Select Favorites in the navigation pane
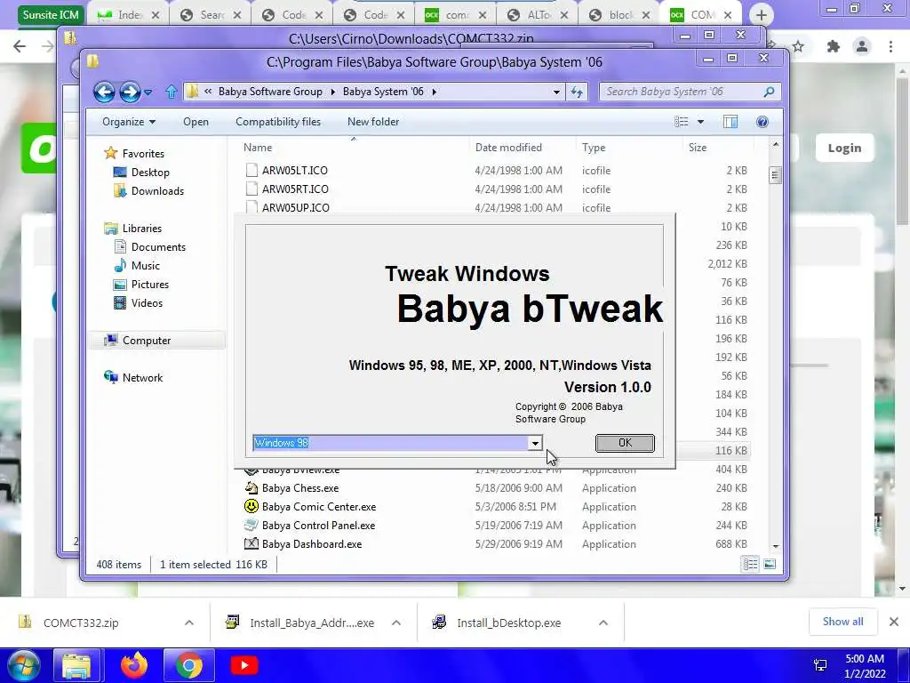Image resolution: width=910 pixels, height=683 pixels. (143, 153)
